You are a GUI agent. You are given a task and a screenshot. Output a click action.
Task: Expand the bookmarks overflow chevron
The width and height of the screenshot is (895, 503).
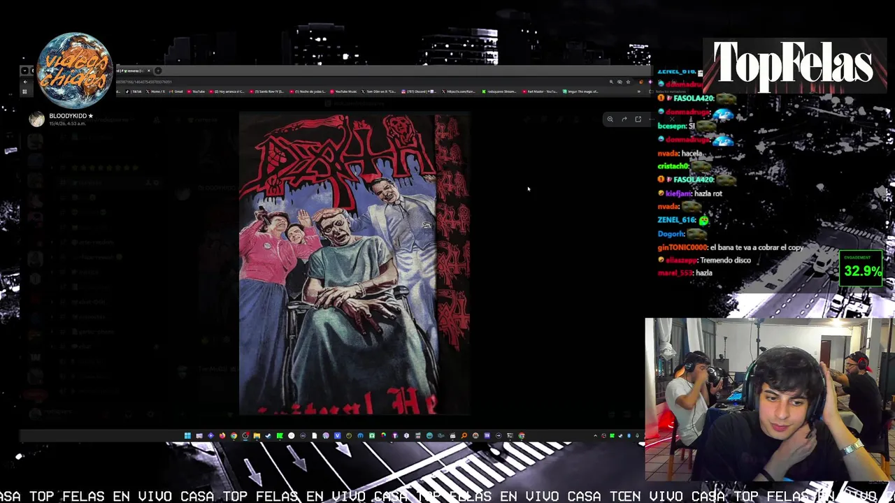(x=638, y=92)
